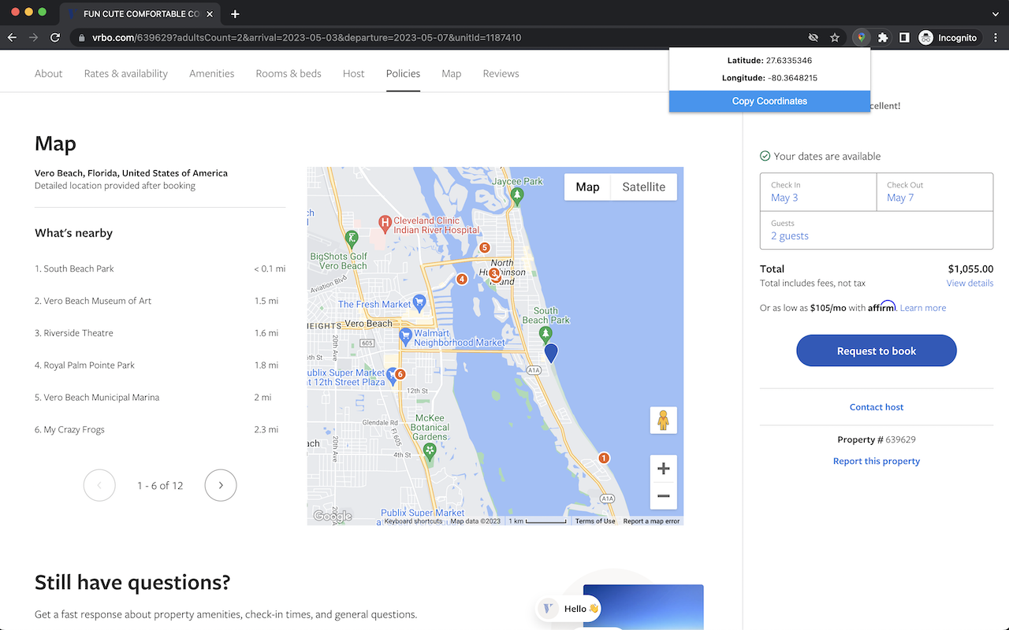Click the crossed-eye icon in the address bar
The image size is (1009, 630).
pos(813,37)
